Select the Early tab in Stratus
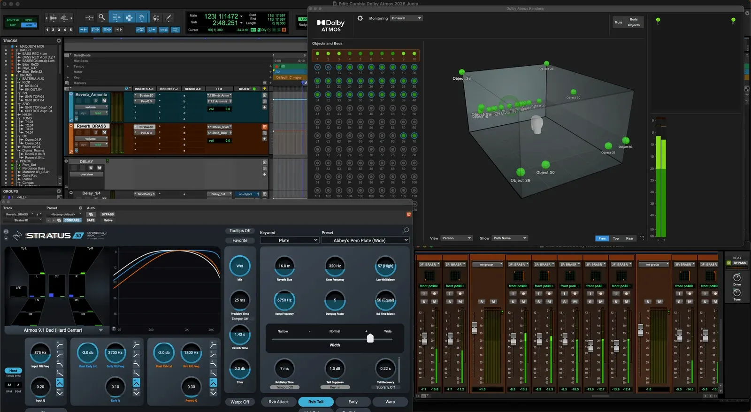The height and width of the screenshot is (412, 751). [x=353, y=402]
